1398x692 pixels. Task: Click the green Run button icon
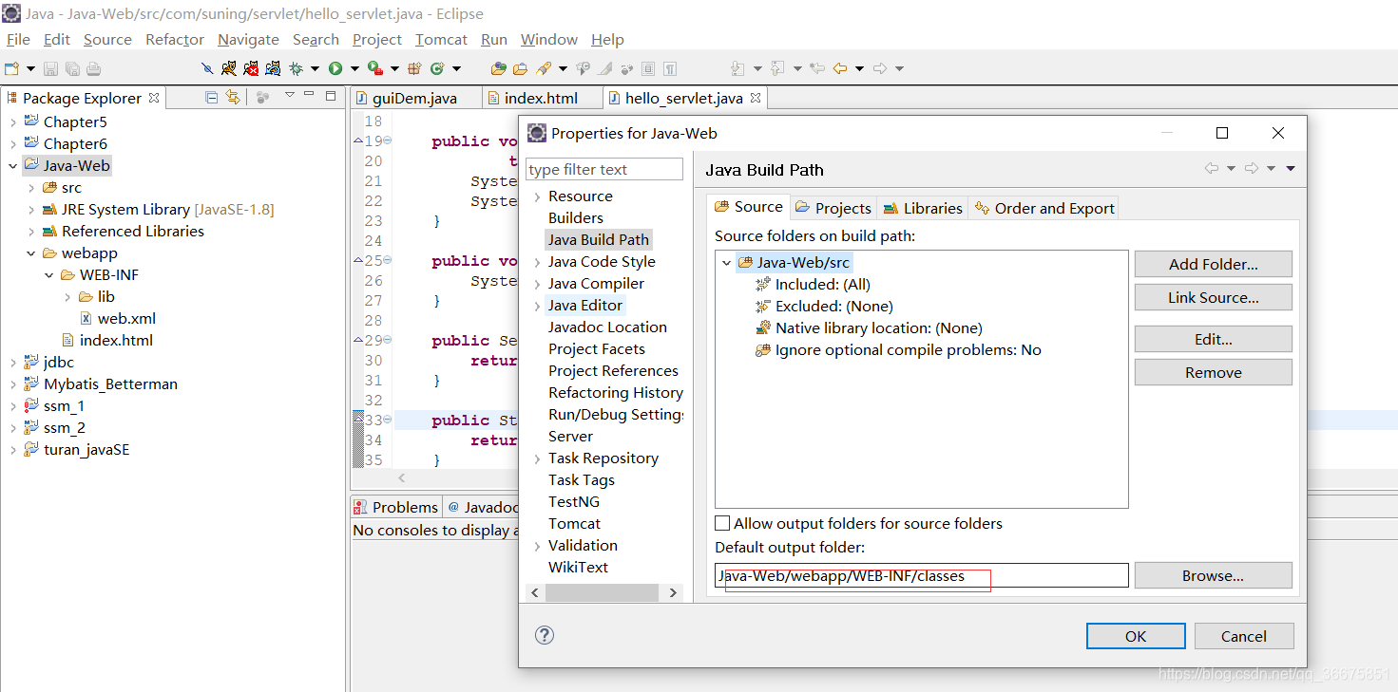click(x=335, y=68)
